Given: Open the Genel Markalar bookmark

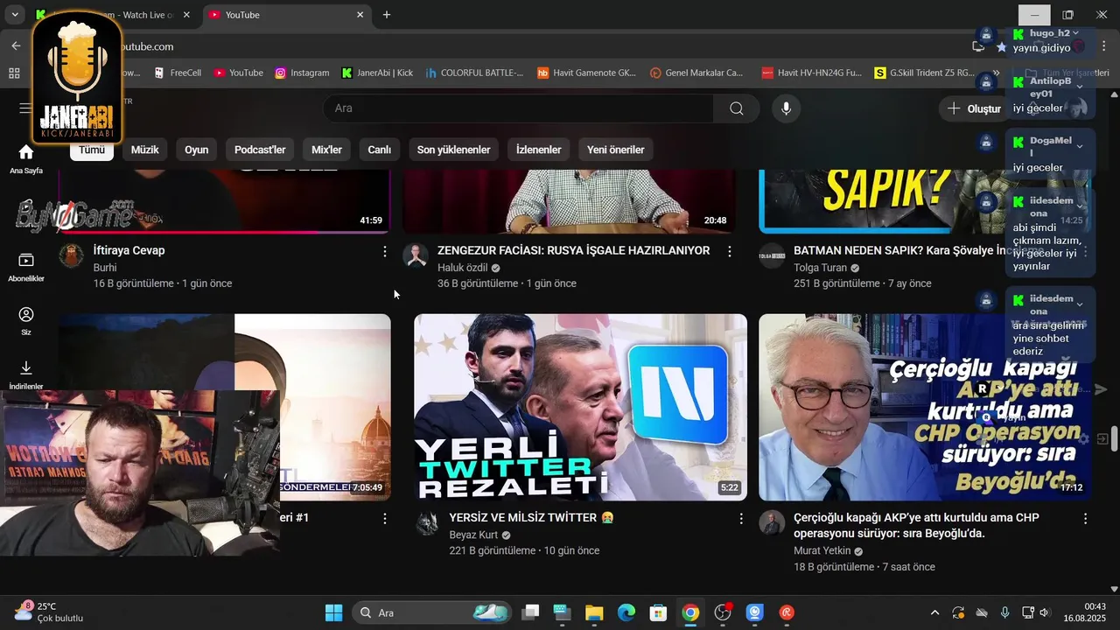Looking at the screenshot, I should (x=696, y=73).
